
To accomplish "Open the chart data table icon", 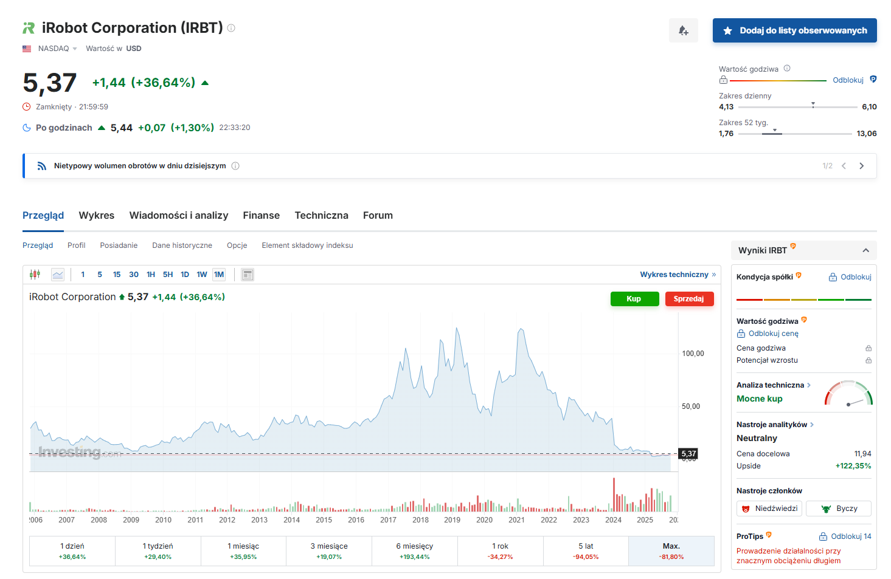I will point(248,275).
